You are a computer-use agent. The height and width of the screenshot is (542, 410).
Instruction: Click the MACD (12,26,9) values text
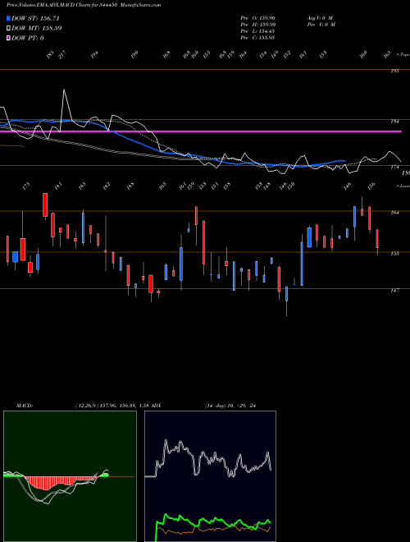pyautogui.click(x=112, y=406)
